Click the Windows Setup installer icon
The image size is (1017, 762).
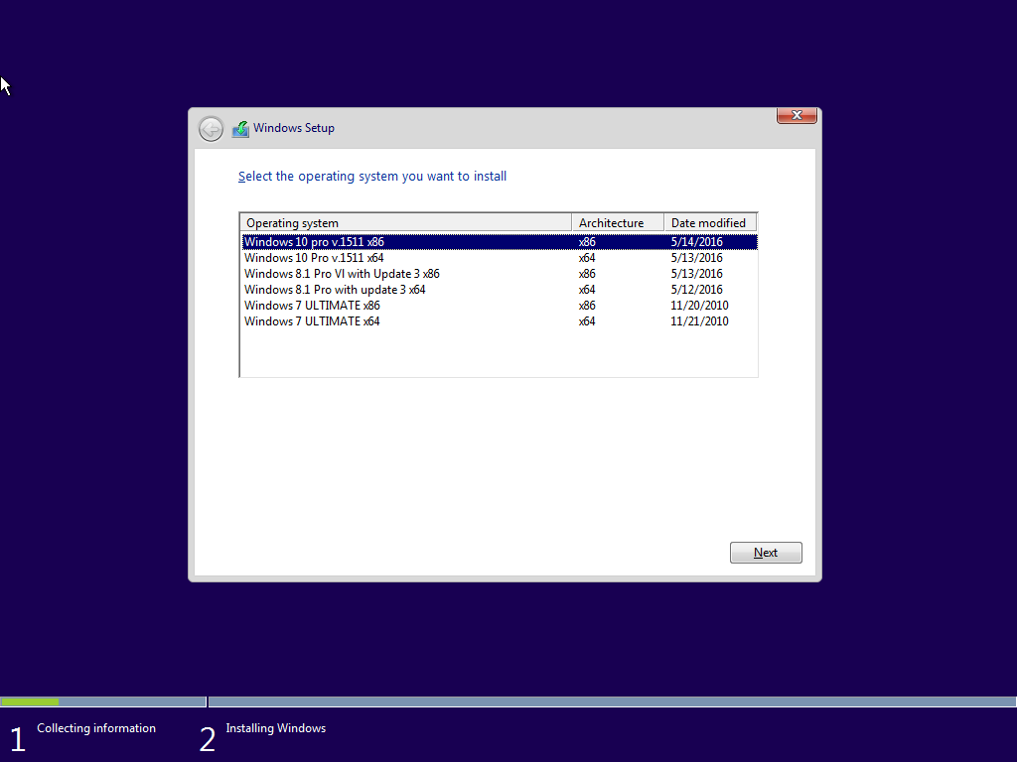click(x=240, y=129)
